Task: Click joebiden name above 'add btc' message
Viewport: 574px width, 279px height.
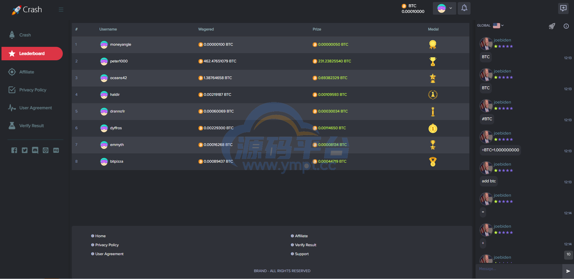Action: 502,164
